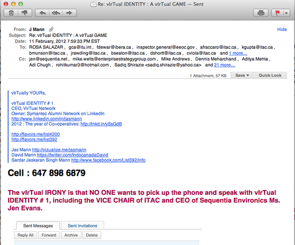Click the Delete button in the embedded image
The image size is (295, 245).
pyautogui.click(x=92, y=235)
